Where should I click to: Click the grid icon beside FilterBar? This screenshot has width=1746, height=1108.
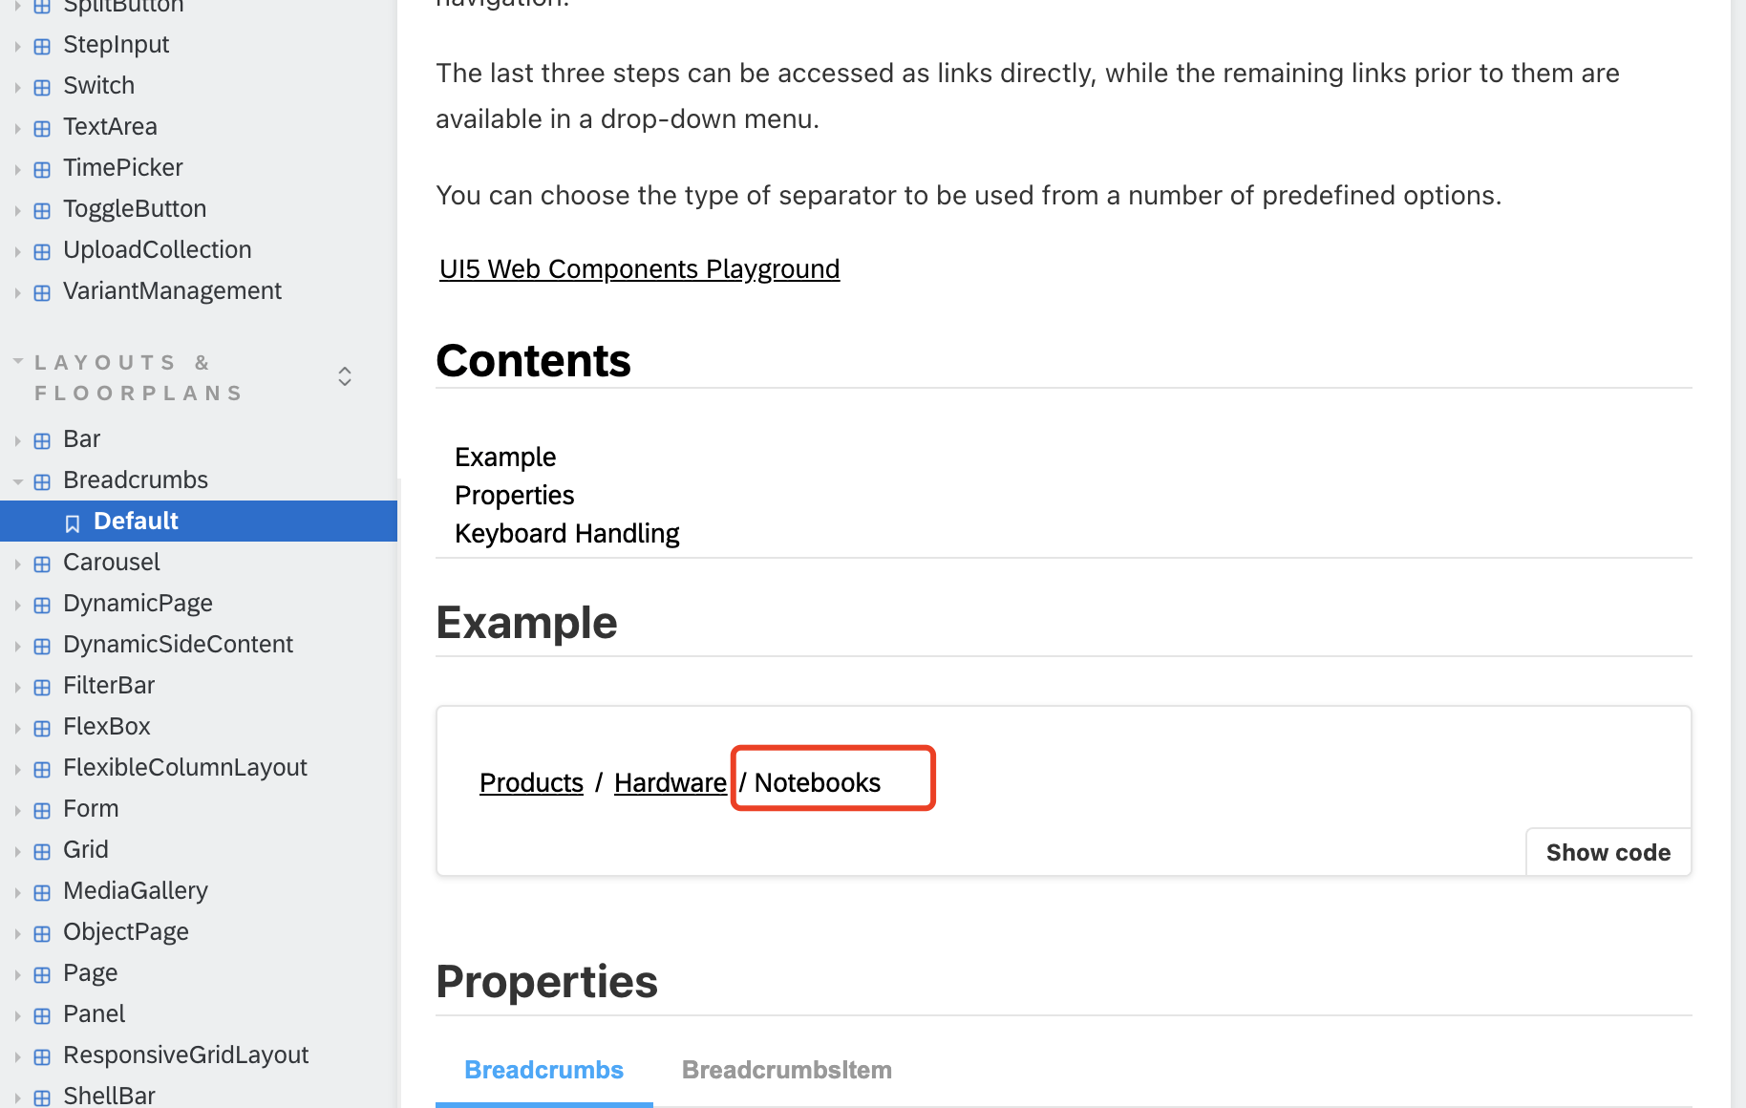41,687
